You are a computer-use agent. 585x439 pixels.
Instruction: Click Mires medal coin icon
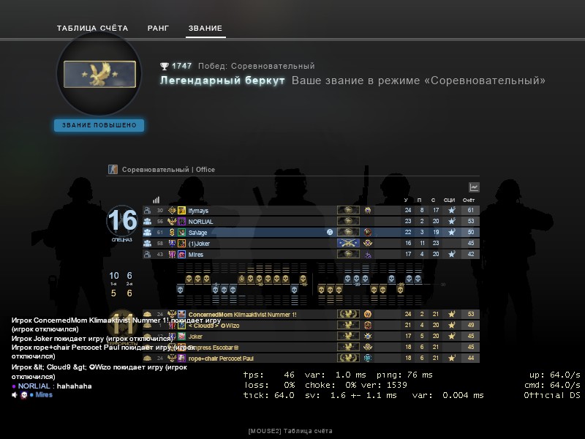(368, 255)
